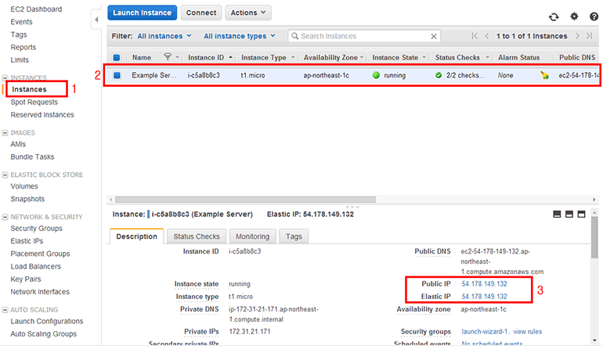
Task: Go to next page of instances
Action: (577, 36)
